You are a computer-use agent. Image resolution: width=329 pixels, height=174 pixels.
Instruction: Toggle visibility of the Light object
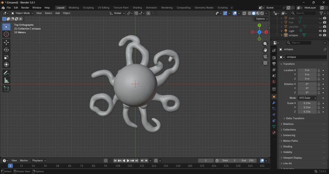tap(320, 31)
